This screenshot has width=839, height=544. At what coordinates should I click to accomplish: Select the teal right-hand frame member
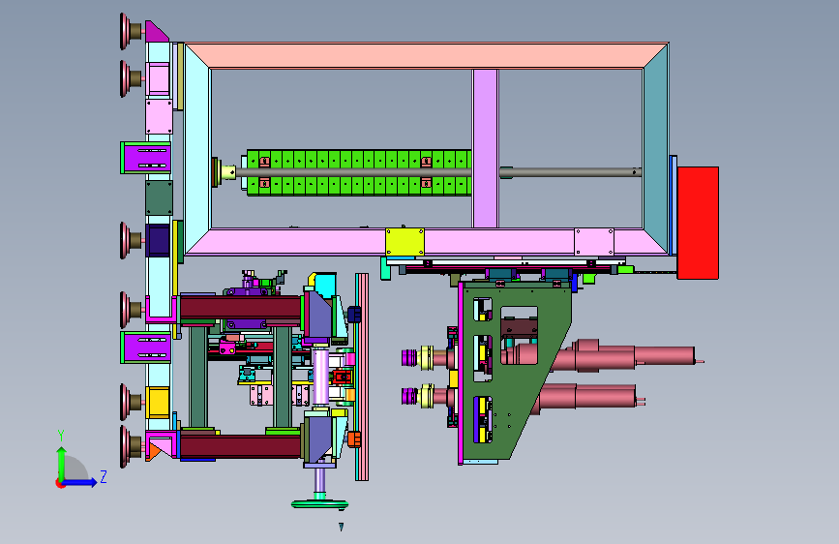(656, 148)
